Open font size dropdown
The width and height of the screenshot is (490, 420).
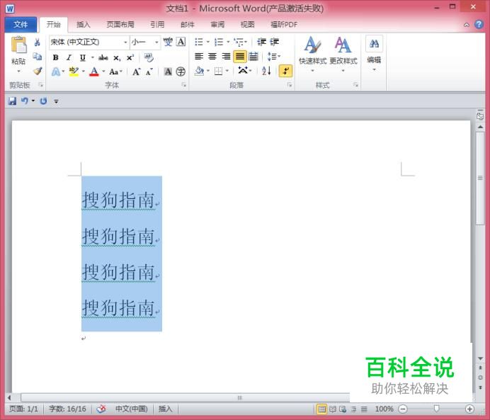156,42
